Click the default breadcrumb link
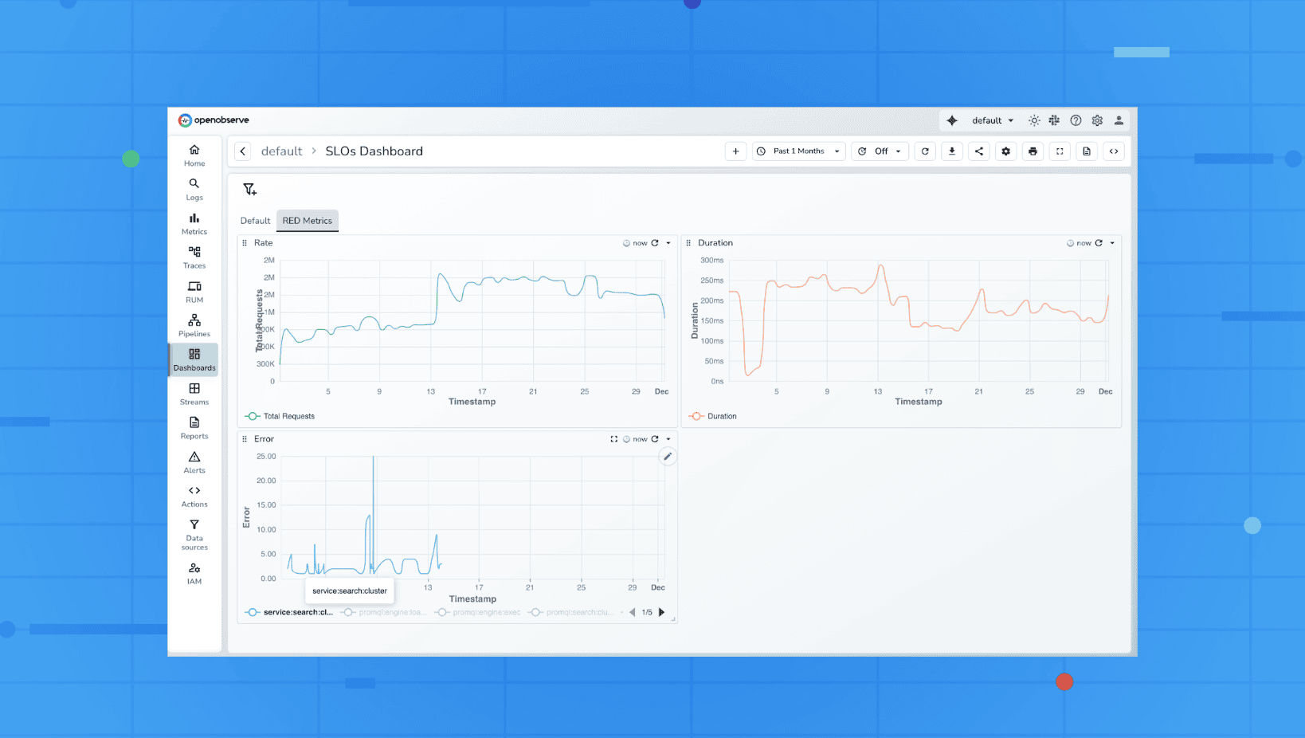The image size is (1305, 738). click(281, 151)
